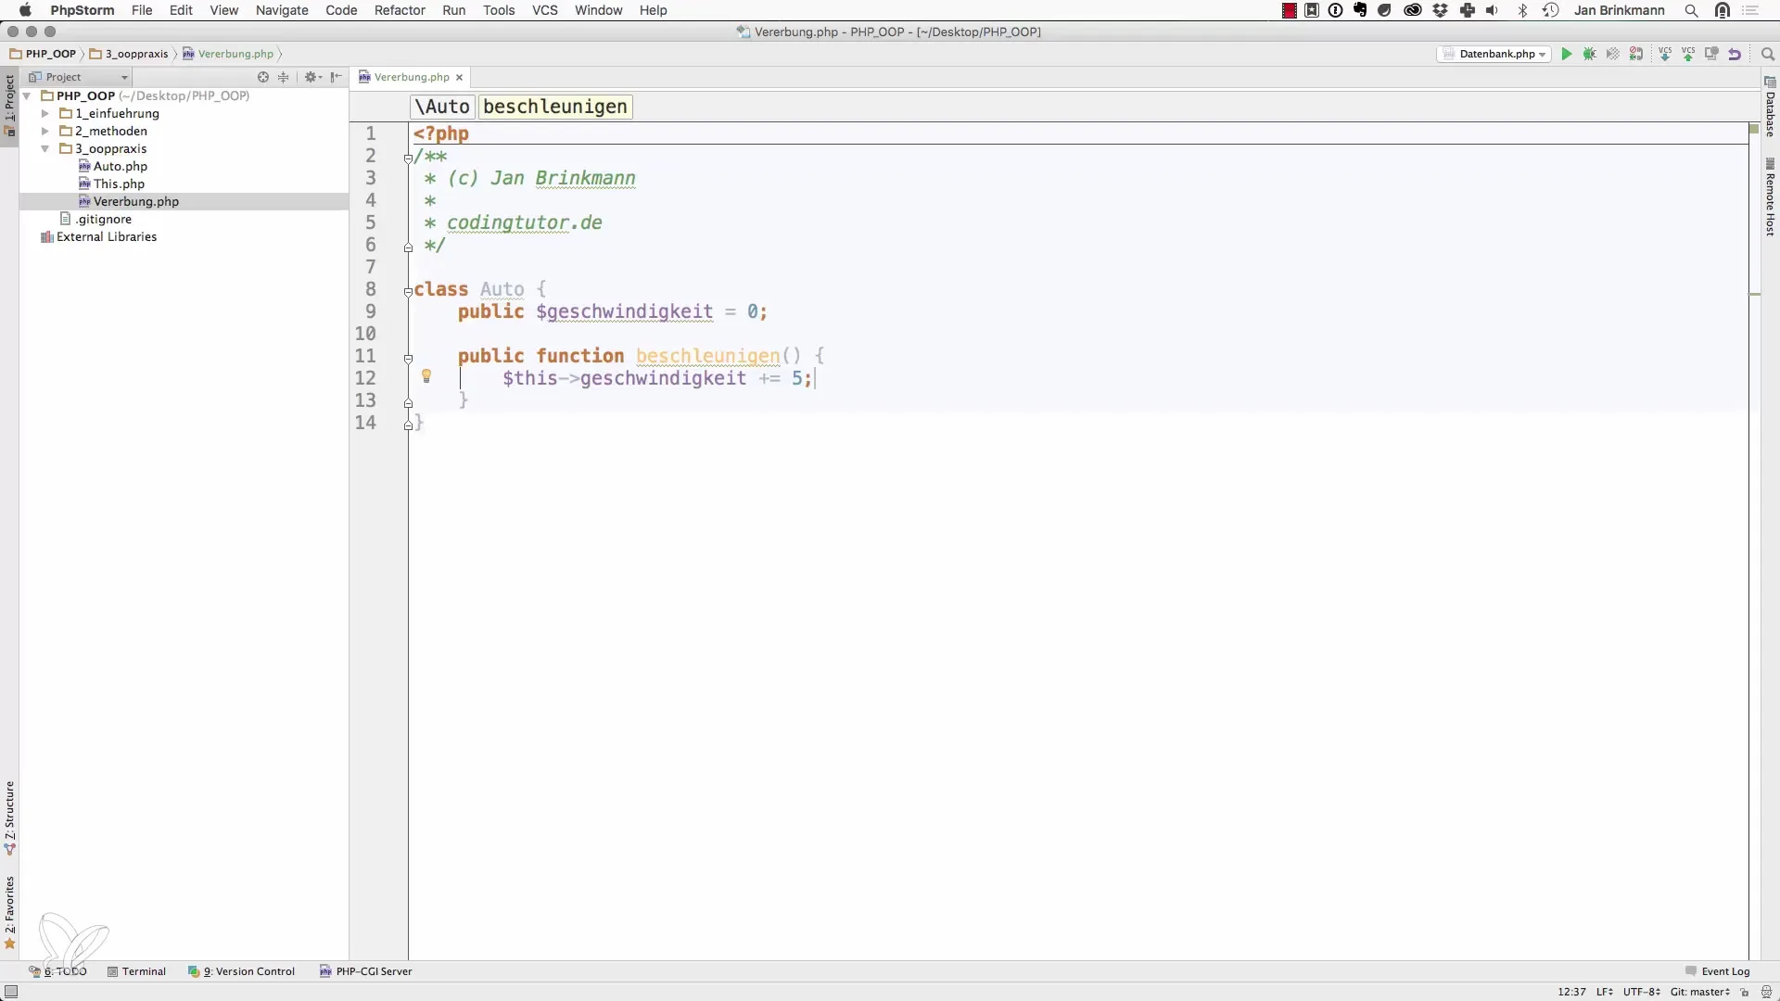This screenshot has height=1001, width=1780.
Task: Click the purple revert arrow icon
Action: [1735, 54]
